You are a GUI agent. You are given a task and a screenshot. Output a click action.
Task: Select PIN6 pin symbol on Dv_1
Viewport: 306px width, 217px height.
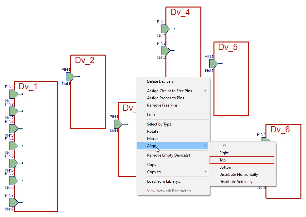pyautogui.click(x=13, y=181)
